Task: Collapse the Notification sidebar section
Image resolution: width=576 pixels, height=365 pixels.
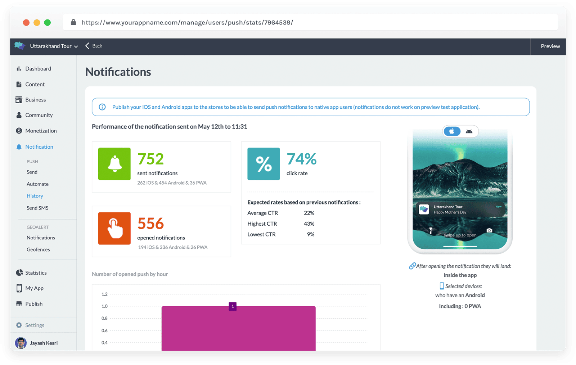Action: click(x=39, y=147)
